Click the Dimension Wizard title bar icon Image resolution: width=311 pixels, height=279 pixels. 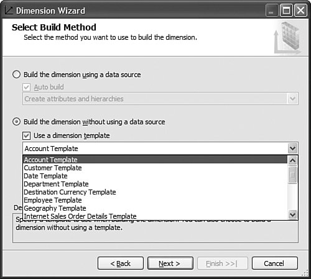tap(9, 10)
